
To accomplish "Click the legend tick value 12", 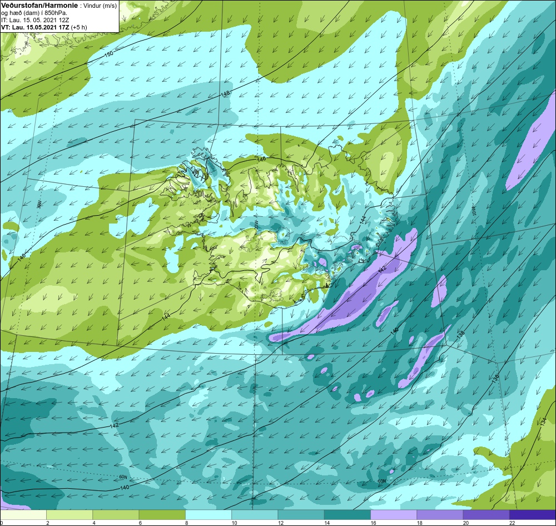I will [281, 523].
